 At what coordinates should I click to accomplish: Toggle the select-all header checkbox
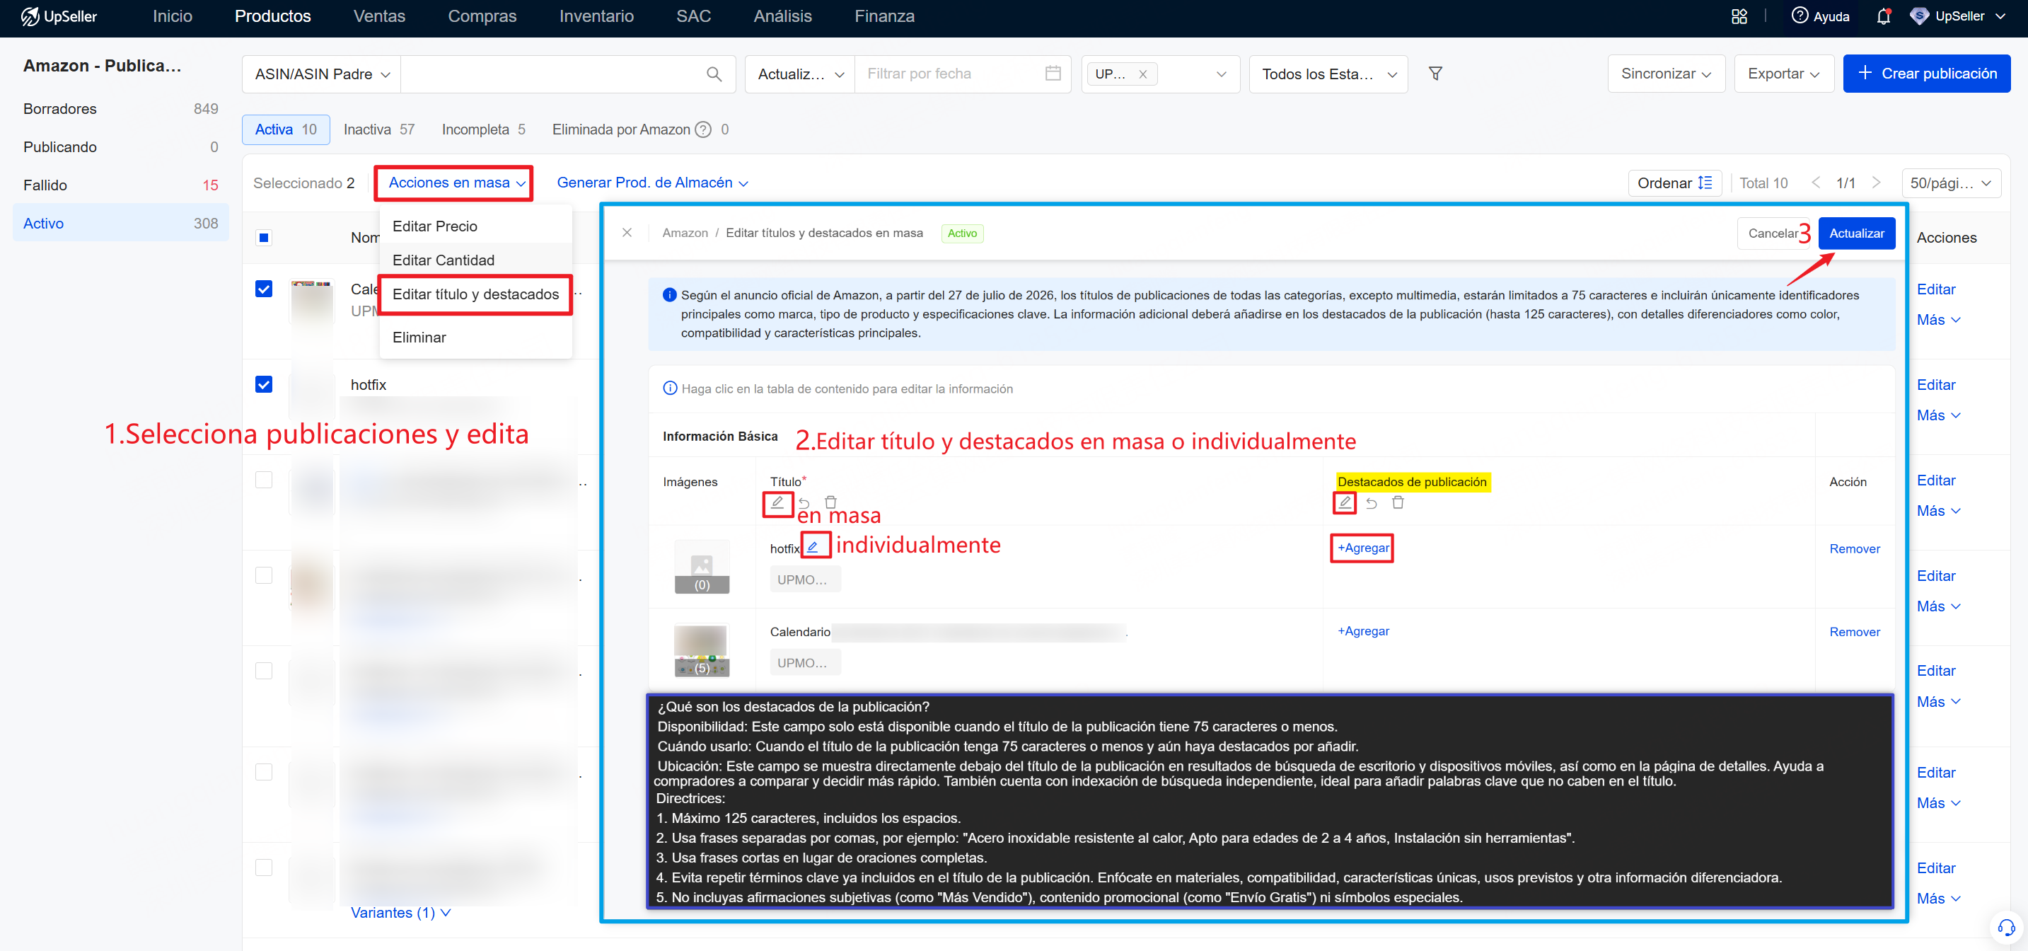coord(264,237)
